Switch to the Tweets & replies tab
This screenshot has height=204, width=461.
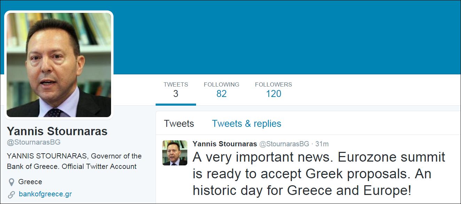(x=247, y=123)
